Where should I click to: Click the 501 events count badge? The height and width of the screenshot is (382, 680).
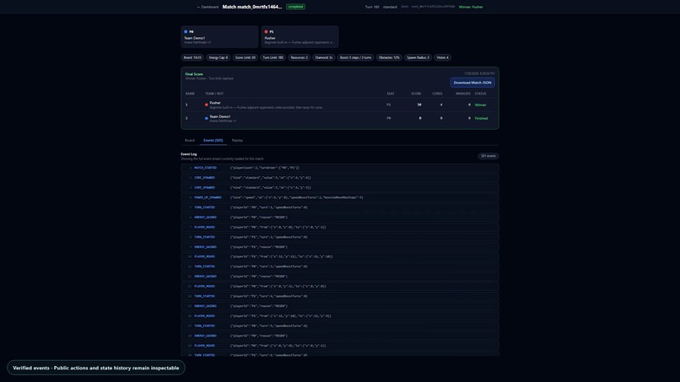pos(488,156)
